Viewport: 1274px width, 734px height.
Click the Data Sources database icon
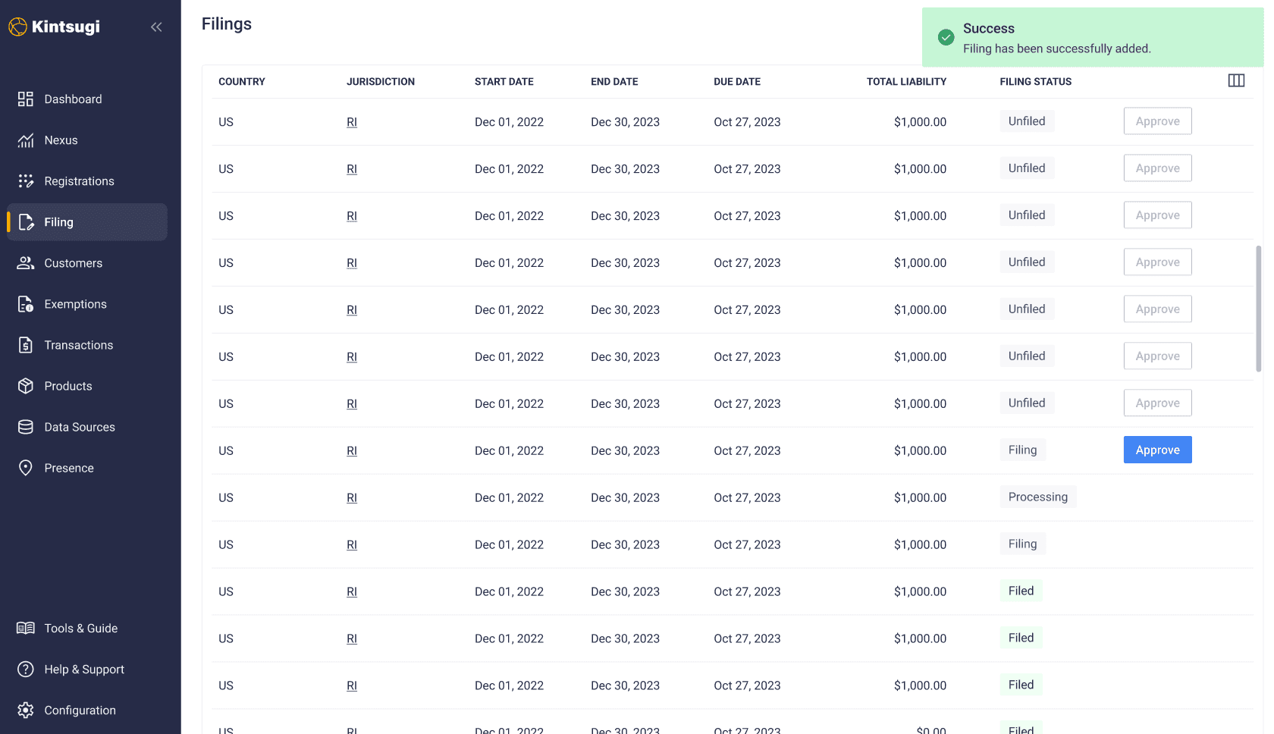coord(26,427)
